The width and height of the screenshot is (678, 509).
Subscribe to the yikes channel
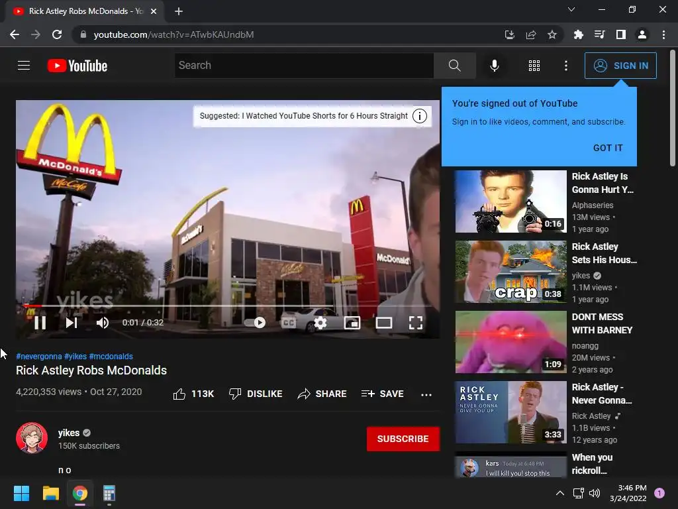coord(403,439)
